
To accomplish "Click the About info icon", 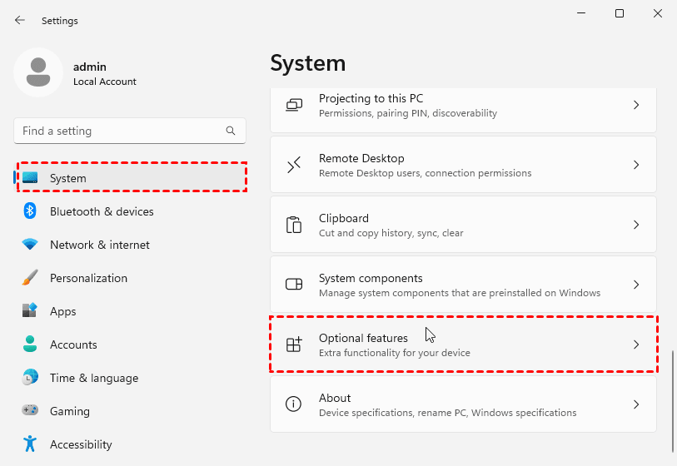I will [294, 404].
